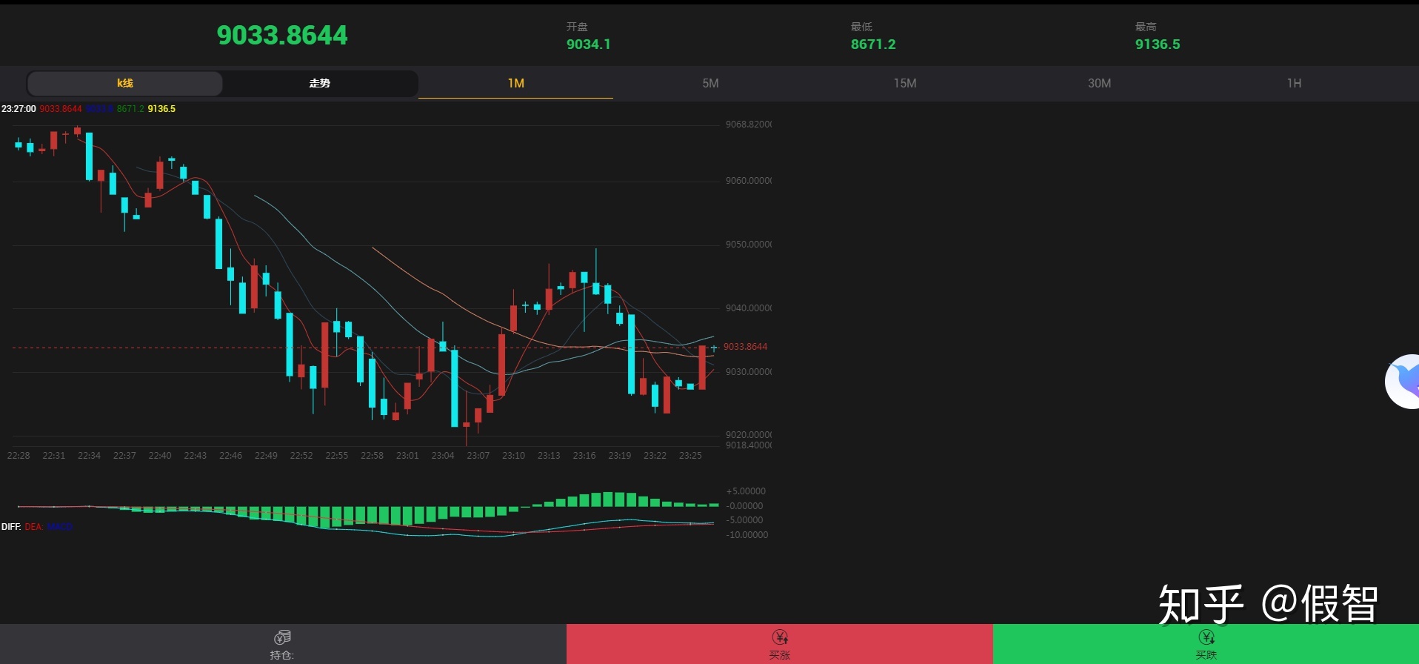The image size is (1419, 664).
Task: Click the -10.00000 MACD axis label
Action: (747, 535)
